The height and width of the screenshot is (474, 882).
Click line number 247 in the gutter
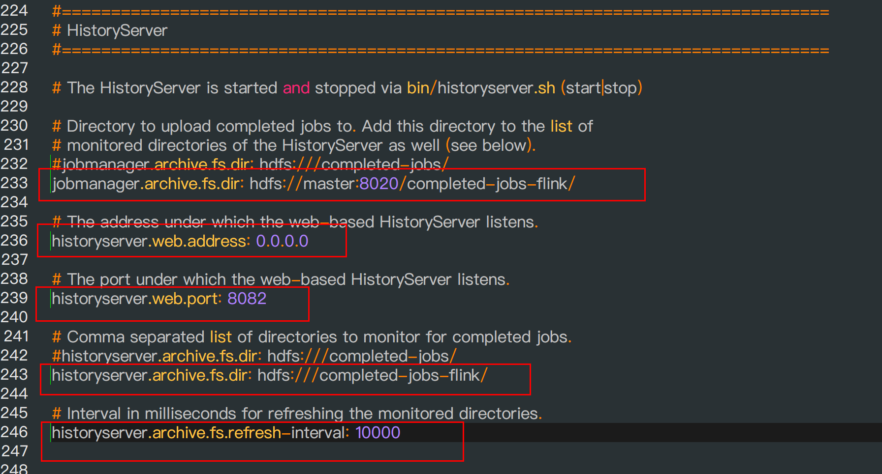14,451
